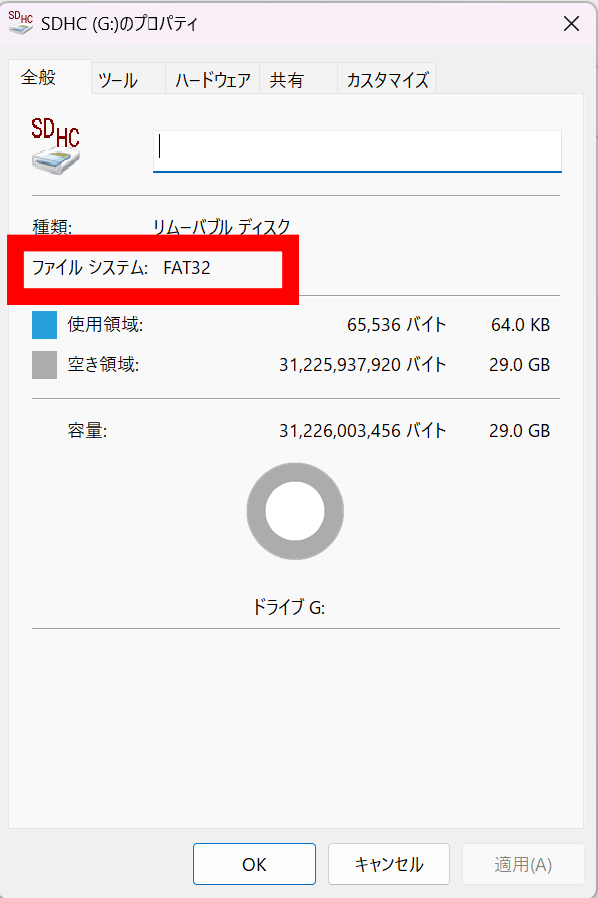Screen dimensions: 598x898
Task: Open the ハードウェア tab
Action: (212, 79)
